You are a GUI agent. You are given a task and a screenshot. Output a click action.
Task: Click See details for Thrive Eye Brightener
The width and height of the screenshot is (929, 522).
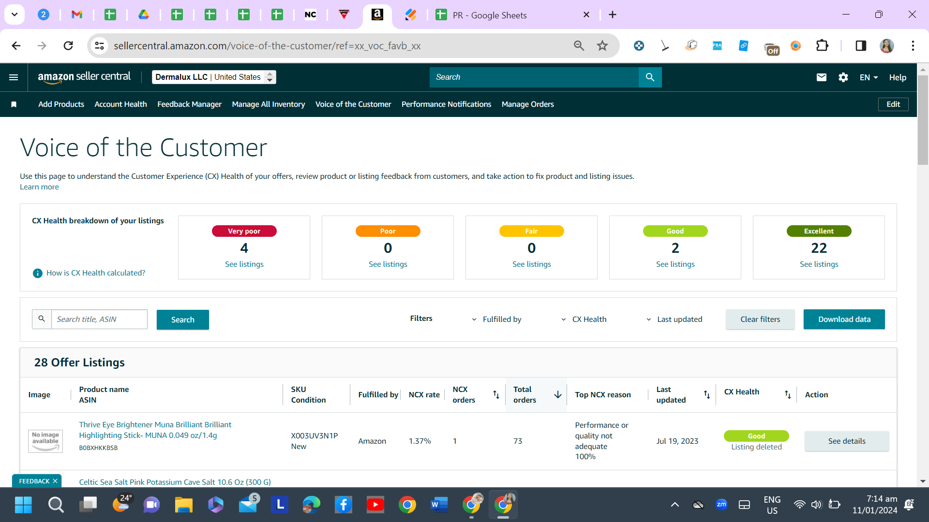[x=847, y=441]
